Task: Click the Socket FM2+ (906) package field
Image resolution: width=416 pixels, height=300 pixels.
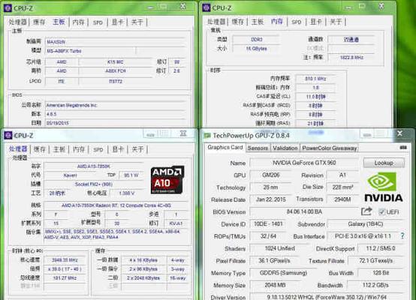Action: point(94,184)
